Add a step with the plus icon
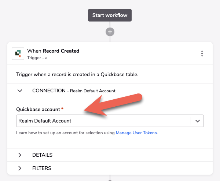The image size is (220, 181). (110, 32)
